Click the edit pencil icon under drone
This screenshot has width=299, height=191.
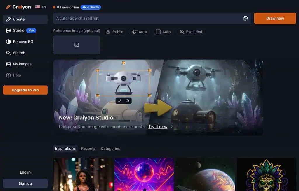click(x=119, y=101)
